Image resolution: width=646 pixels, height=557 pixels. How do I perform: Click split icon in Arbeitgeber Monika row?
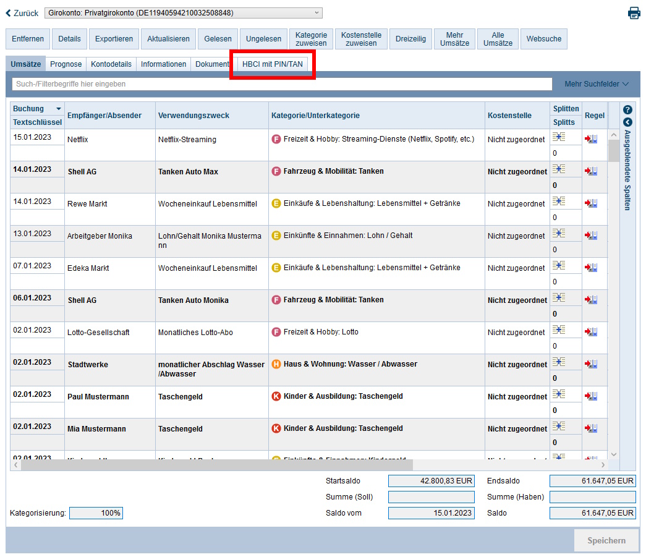(559, 233)
